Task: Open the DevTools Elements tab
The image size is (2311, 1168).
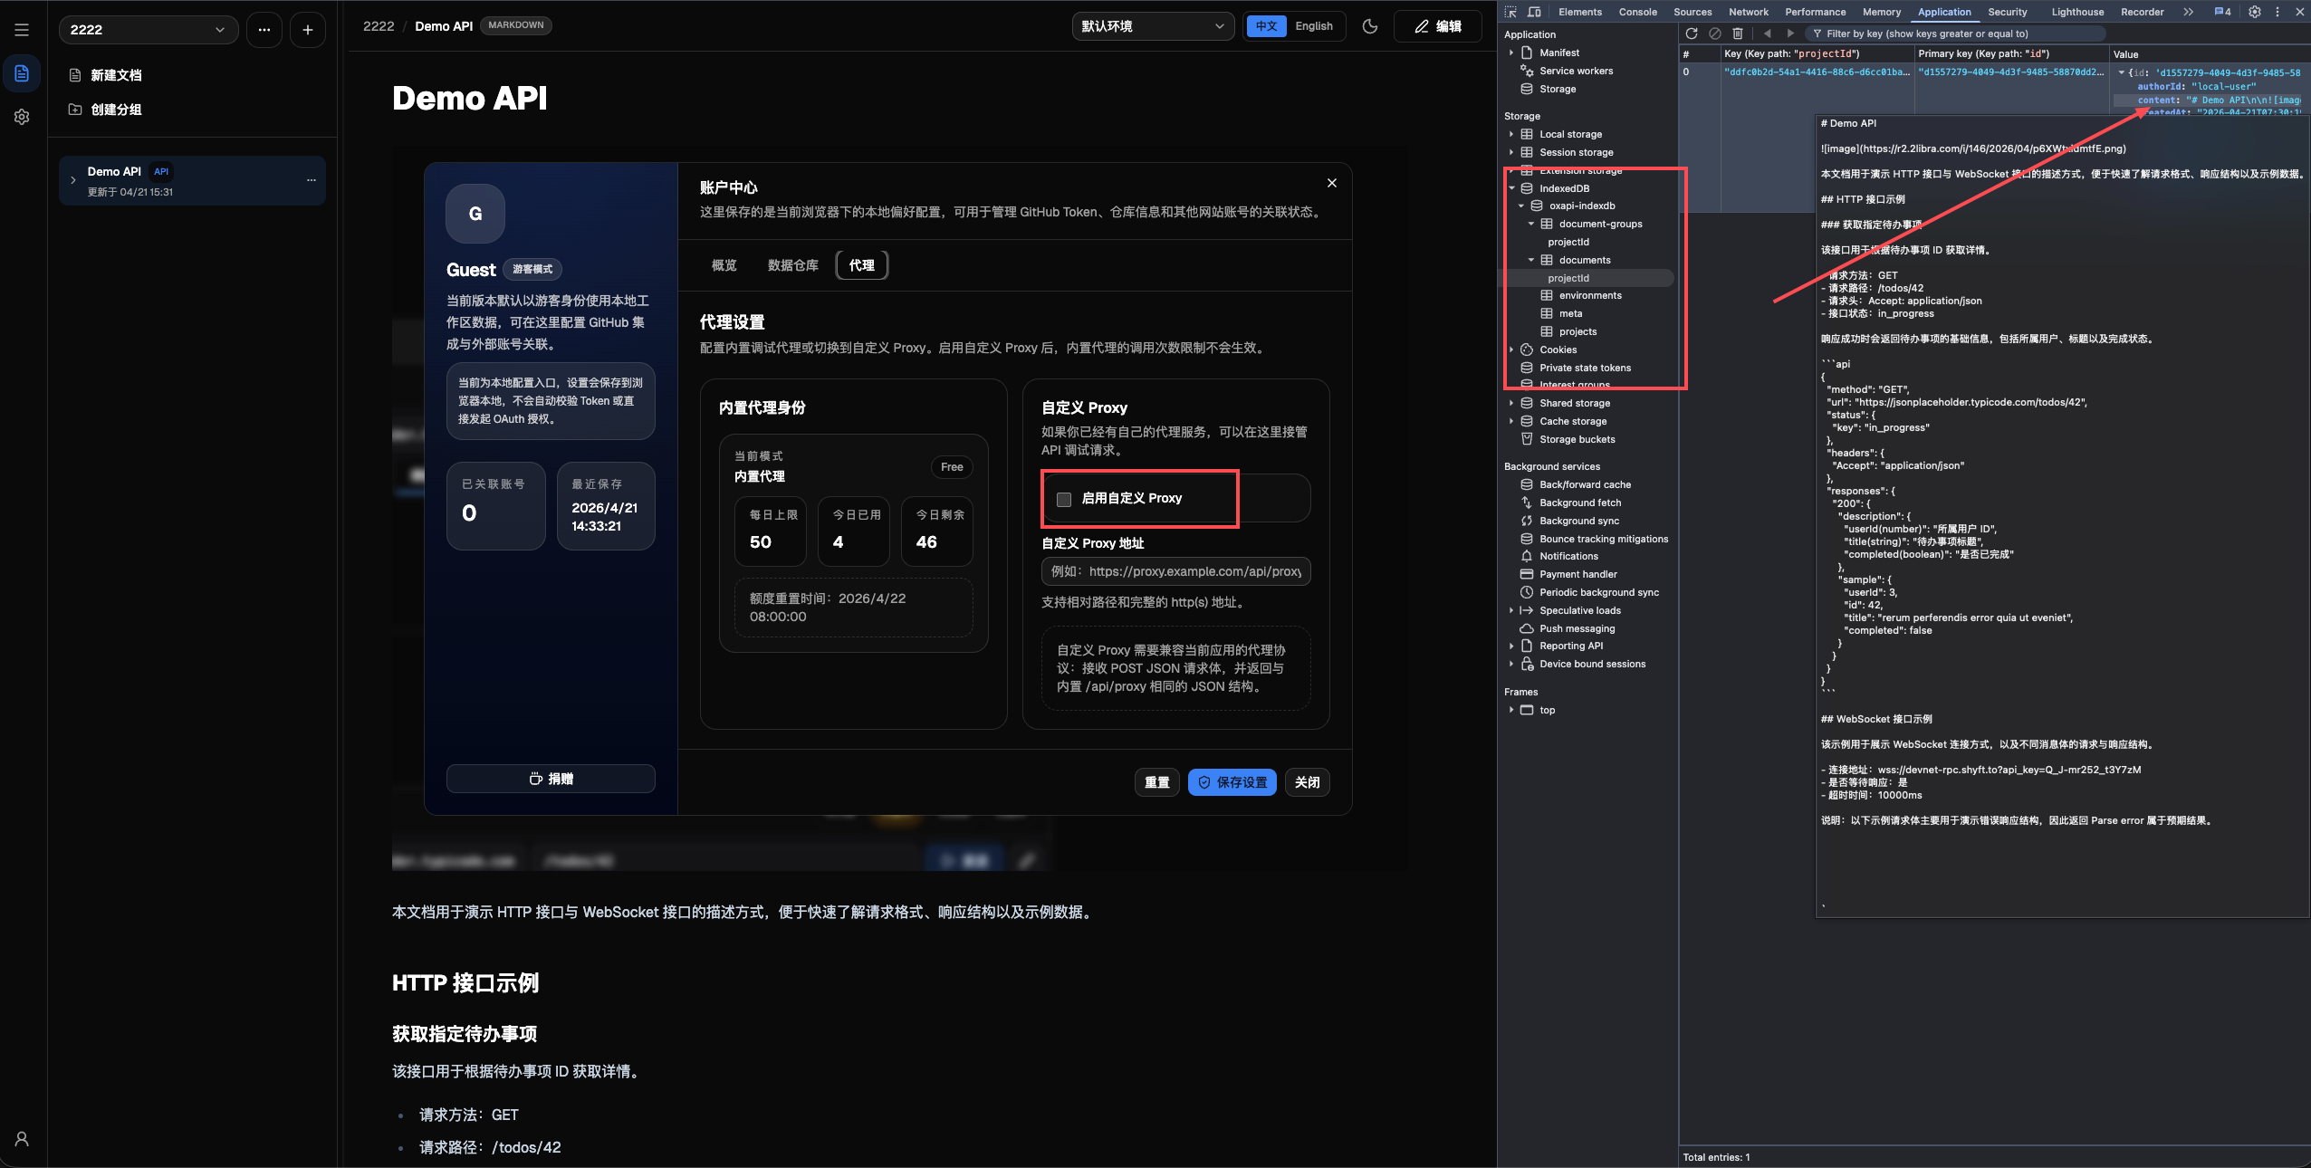Action: coord(1580,12)
